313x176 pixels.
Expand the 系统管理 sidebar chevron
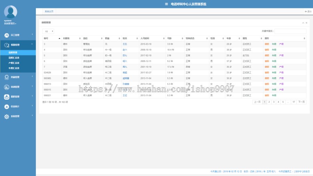(x=32, y=115)
